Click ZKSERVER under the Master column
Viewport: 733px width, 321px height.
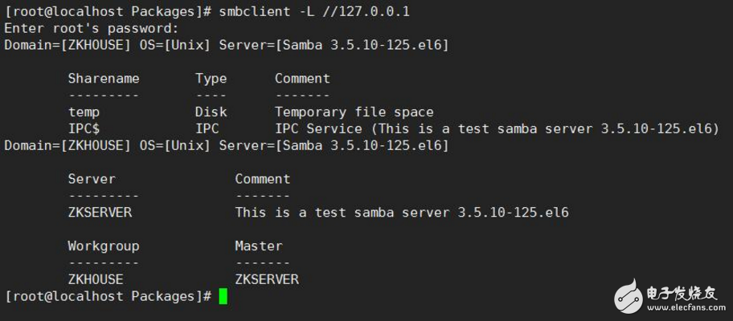[x=266, y=279]
